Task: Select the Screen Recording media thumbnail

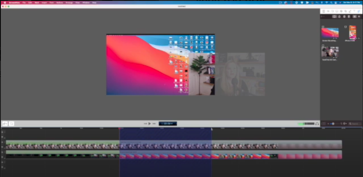Action: [x=330, y=33]
